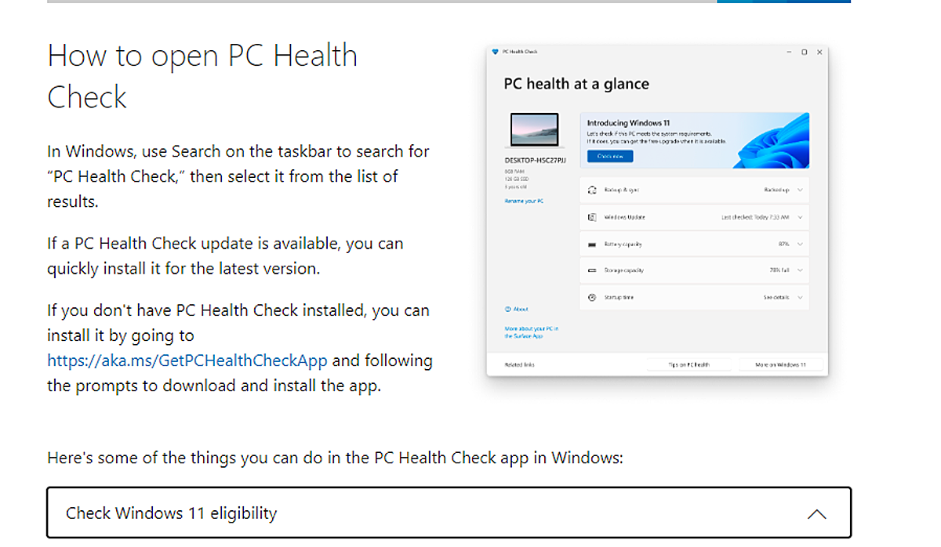Click the About info icon
This screenshot has height=547, width=941.
[510, 309]
